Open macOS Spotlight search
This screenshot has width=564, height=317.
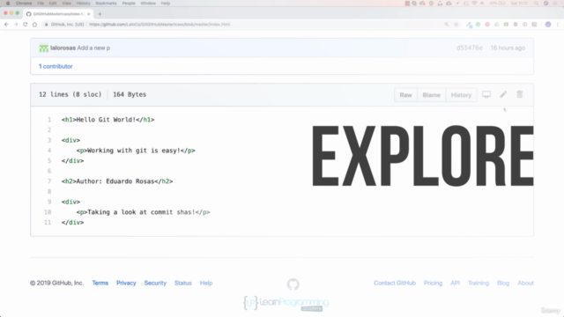pos(537,4)
